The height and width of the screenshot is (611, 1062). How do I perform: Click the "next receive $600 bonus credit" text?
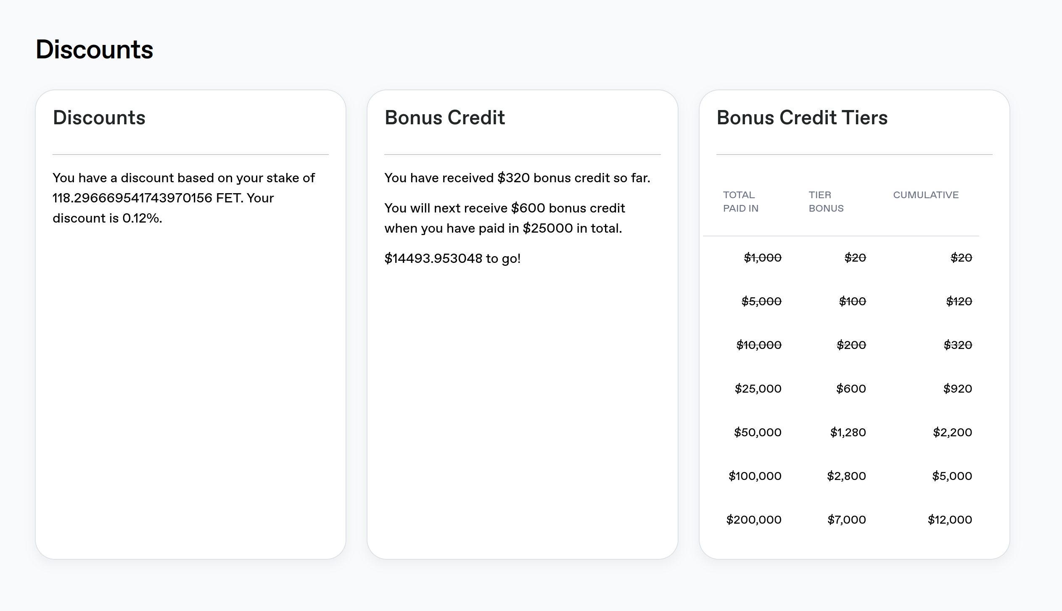click(x=504, y=218)
